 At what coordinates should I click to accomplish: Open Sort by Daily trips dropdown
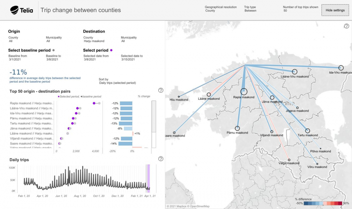(x=117, y=83)
